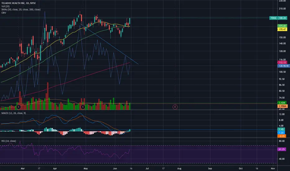Click the 80.00 RSI axis label
This screenshot has width=290, height=171.
point(282,141)
